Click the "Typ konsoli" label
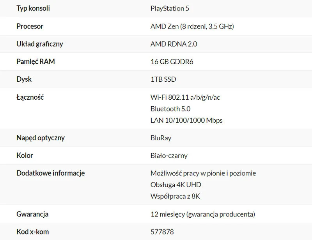 pyautogui.click(x=33, y=8)
